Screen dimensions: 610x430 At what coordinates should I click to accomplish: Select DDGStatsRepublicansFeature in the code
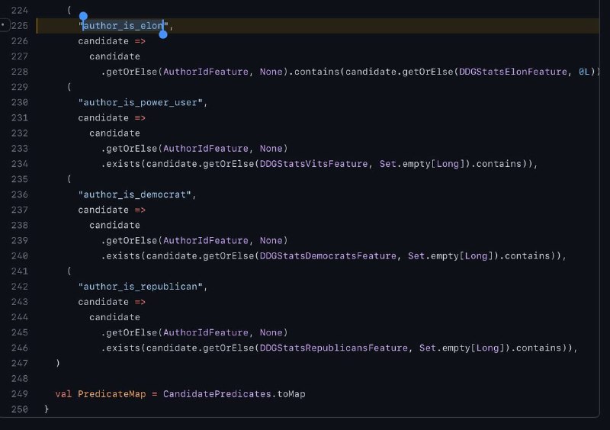tap(334, 348)
